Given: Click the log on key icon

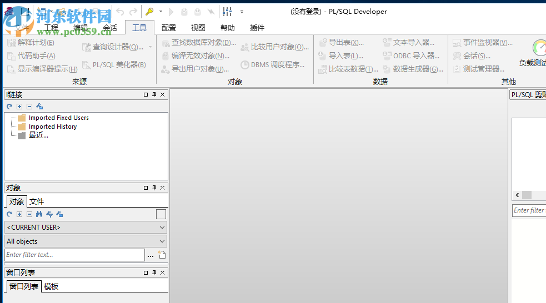Looking at the screenshot, I should (150, 12).
